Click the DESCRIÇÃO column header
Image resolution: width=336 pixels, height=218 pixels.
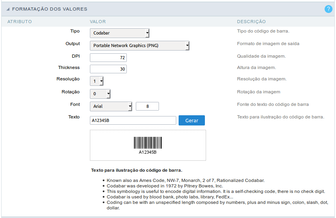(251, 22)
